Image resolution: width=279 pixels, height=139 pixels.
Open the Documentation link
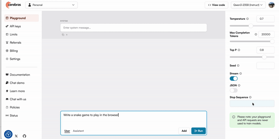click(x=20, y=75)
